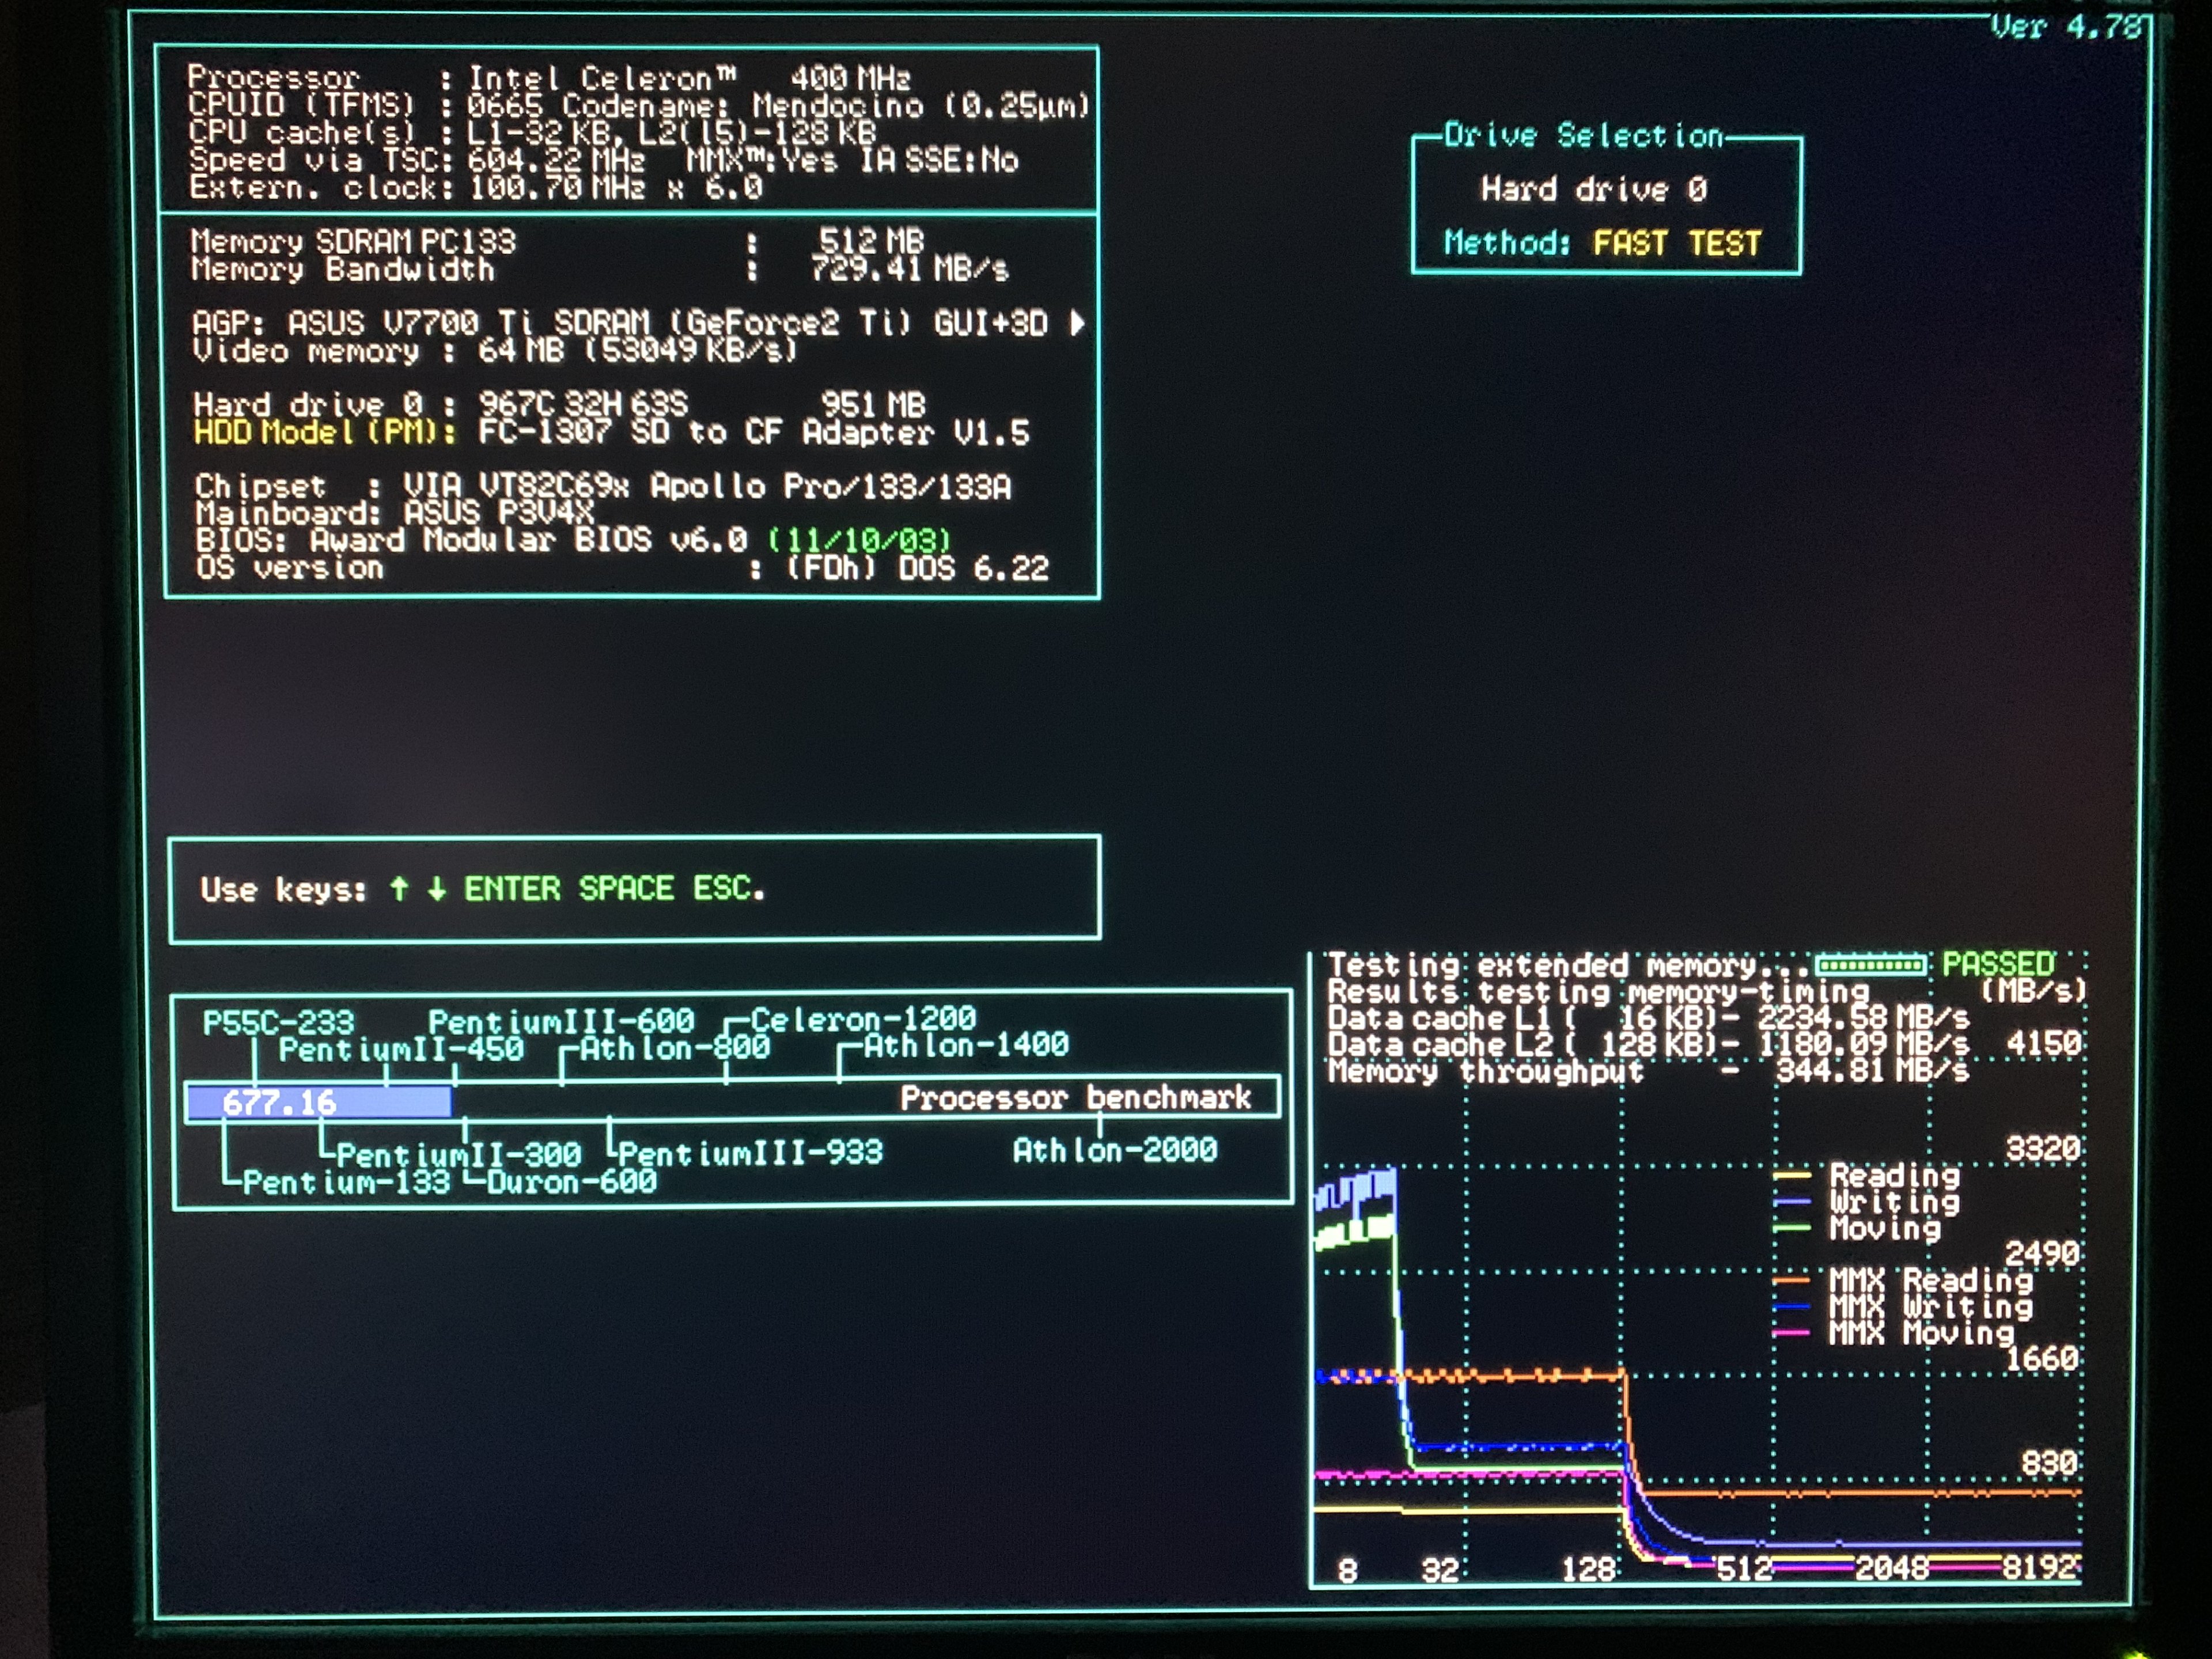Click the BIOS date 11/10/03

pyautogui.click(x=859, y=541)
